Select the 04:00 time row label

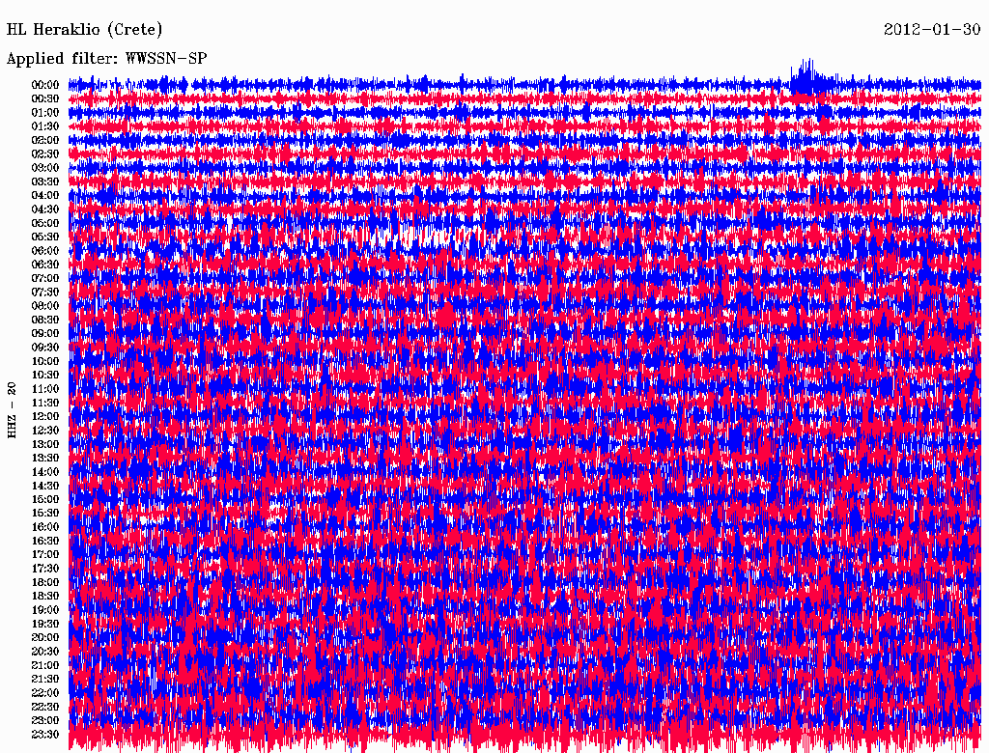[x=45, y=196]
